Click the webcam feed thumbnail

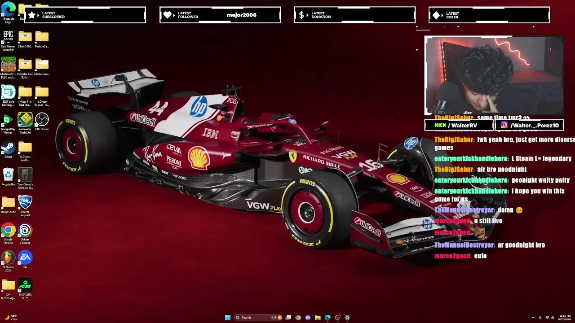pyautogui.click(x=494, y=76)
